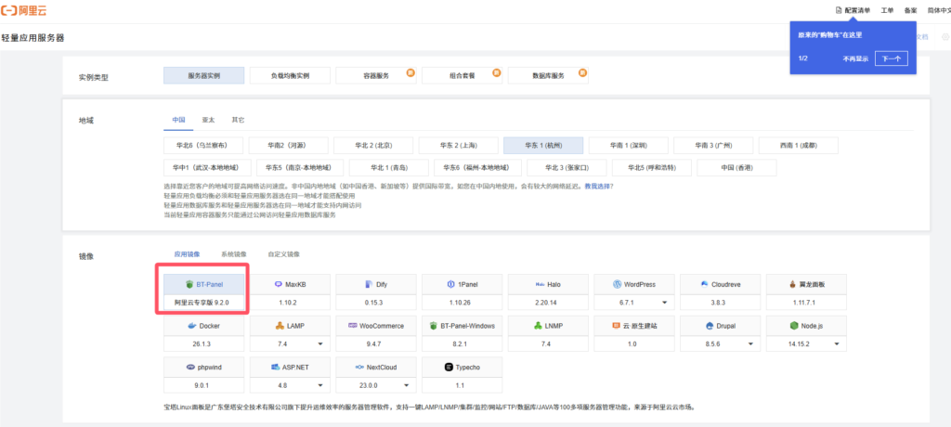Click the Cloudreve cloud icon
Viewport: 951px width, 427px height.
(705, 284)
